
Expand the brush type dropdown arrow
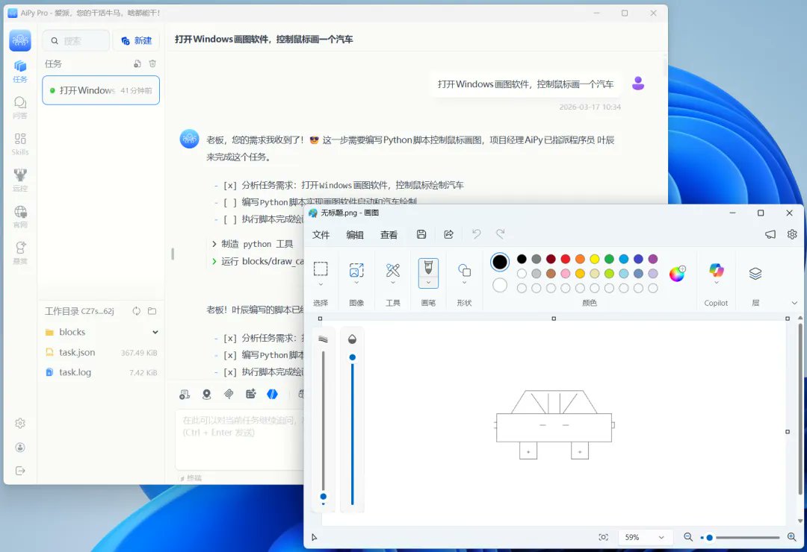[428, 282]
